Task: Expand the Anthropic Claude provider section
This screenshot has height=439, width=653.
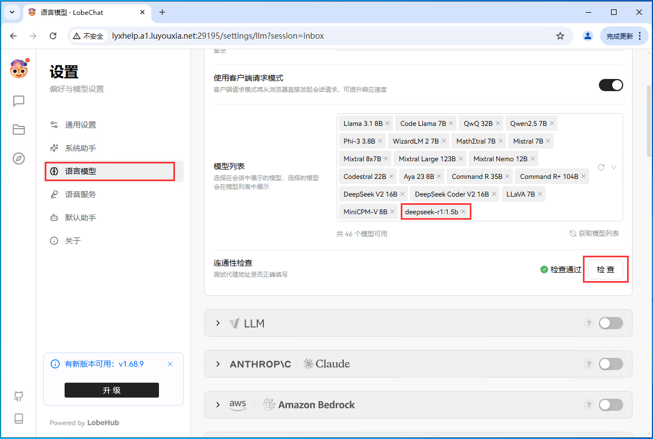Action: coord(218,364)
